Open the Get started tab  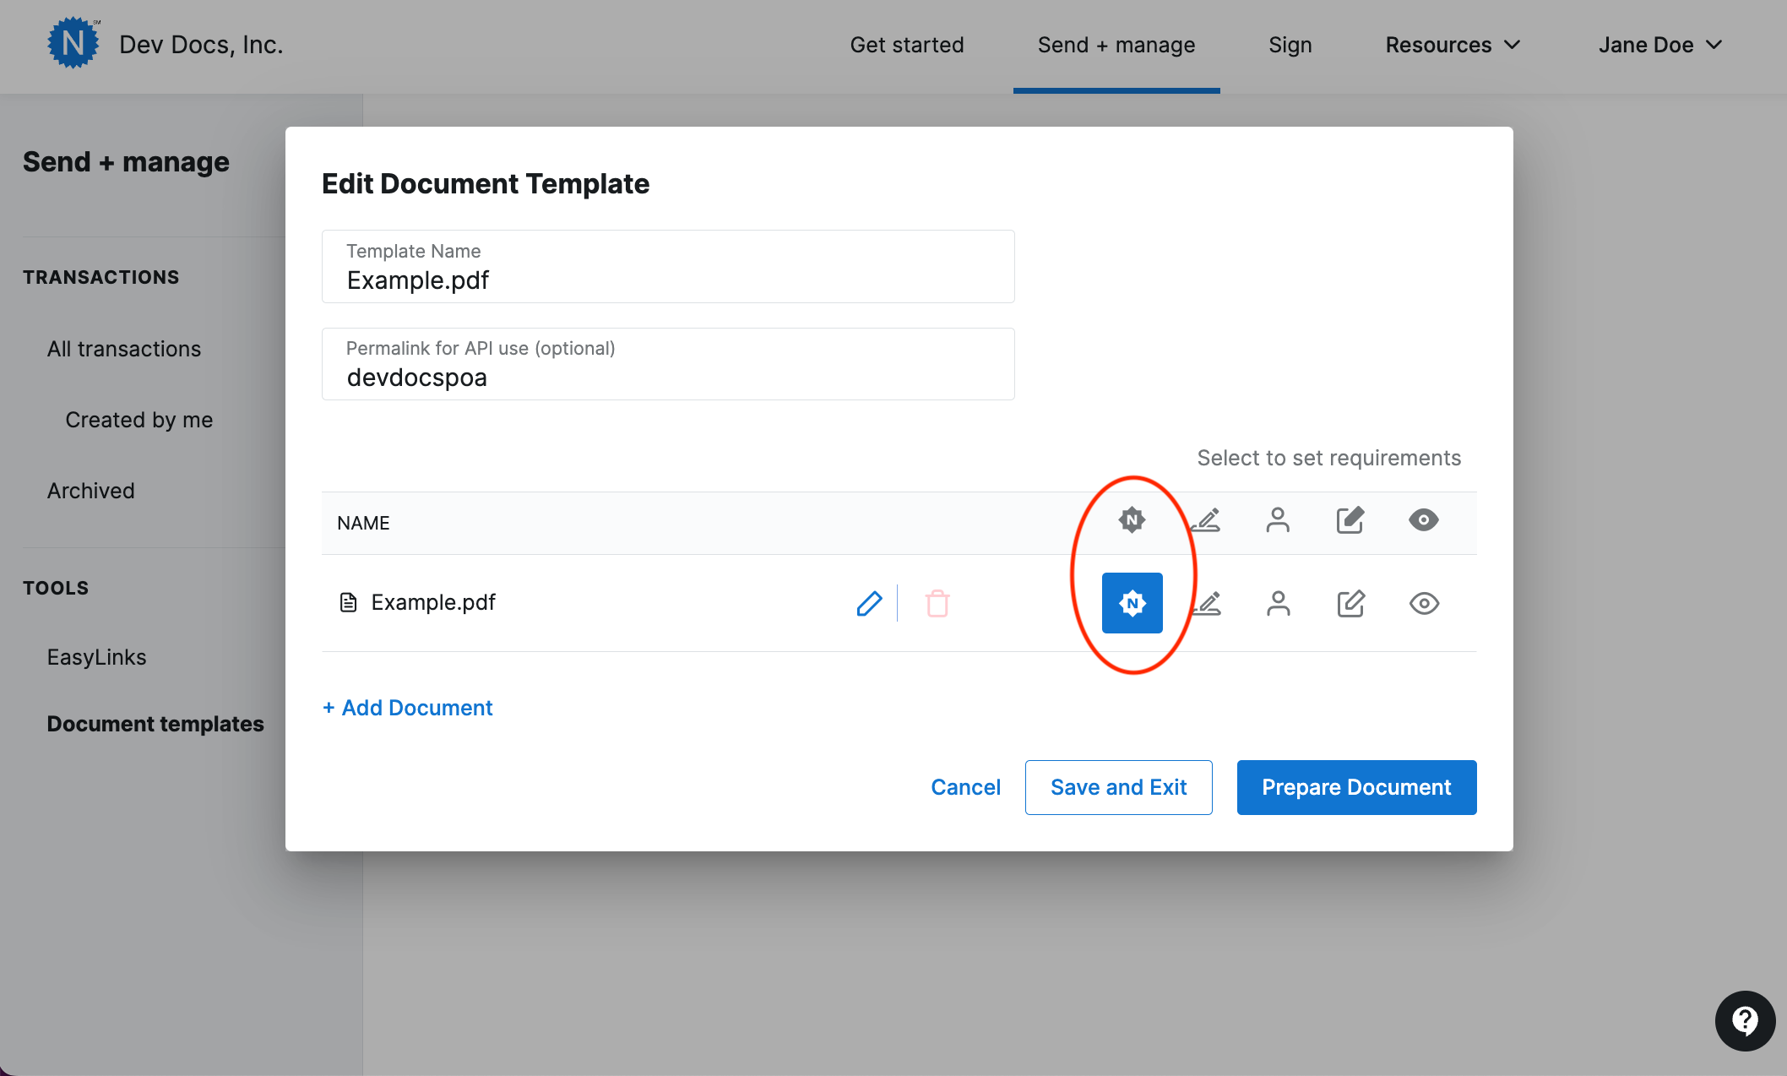tap(907, 45)
